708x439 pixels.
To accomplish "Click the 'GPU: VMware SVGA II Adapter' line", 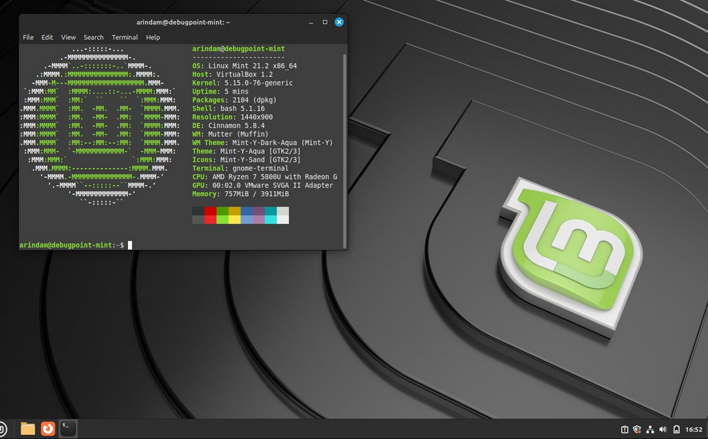I will pyautogui.click(x=263, y=186).
